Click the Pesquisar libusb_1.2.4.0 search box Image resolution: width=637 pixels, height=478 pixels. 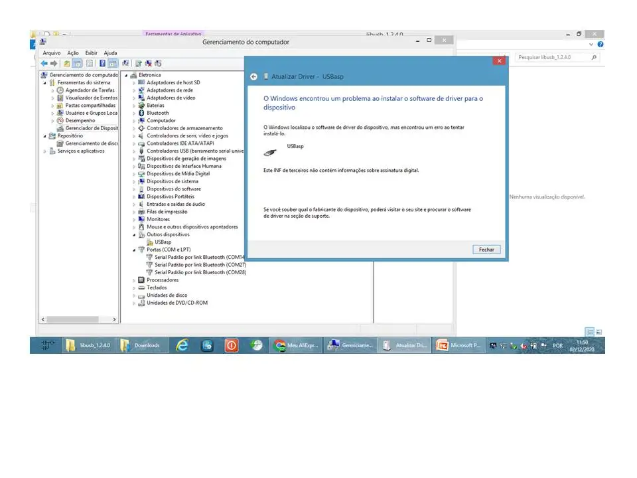[x=557, y=57]
